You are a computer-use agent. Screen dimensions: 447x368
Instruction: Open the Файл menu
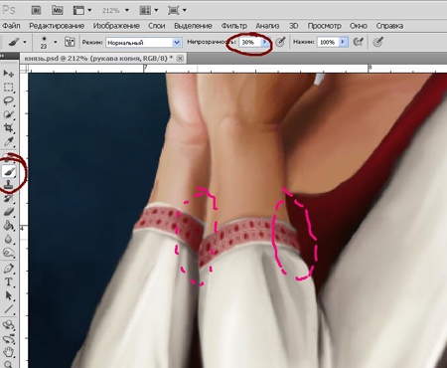tap(11, 26)
